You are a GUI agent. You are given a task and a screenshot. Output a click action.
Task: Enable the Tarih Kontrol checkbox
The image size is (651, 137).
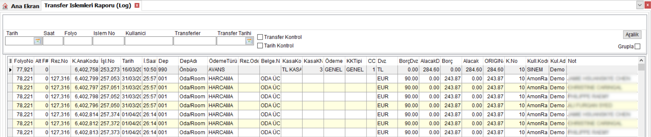pyautogui.click(x=260, y=45)
